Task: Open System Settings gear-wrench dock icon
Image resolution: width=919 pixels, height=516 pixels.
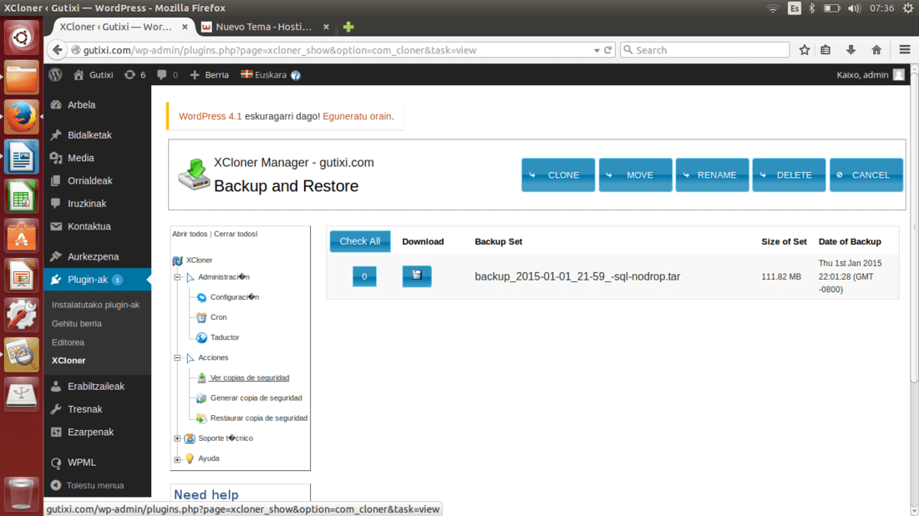Action: (21, 315)
